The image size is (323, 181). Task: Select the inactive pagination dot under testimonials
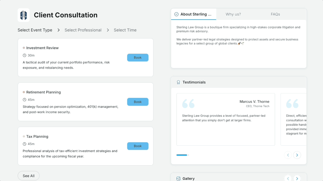pyautogui.click(x=188, y=155)
